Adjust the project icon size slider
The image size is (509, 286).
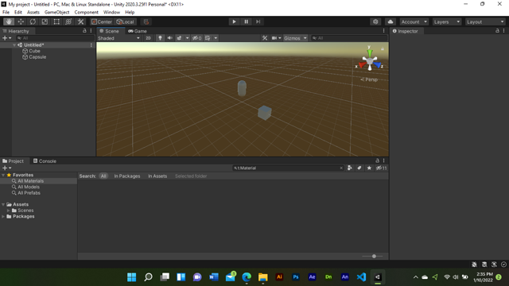373,256
